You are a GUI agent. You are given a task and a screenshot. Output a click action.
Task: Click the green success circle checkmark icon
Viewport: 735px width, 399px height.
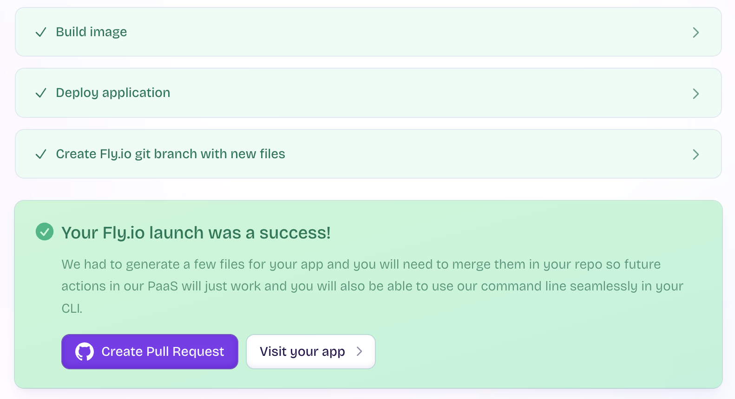pos(45,232)
